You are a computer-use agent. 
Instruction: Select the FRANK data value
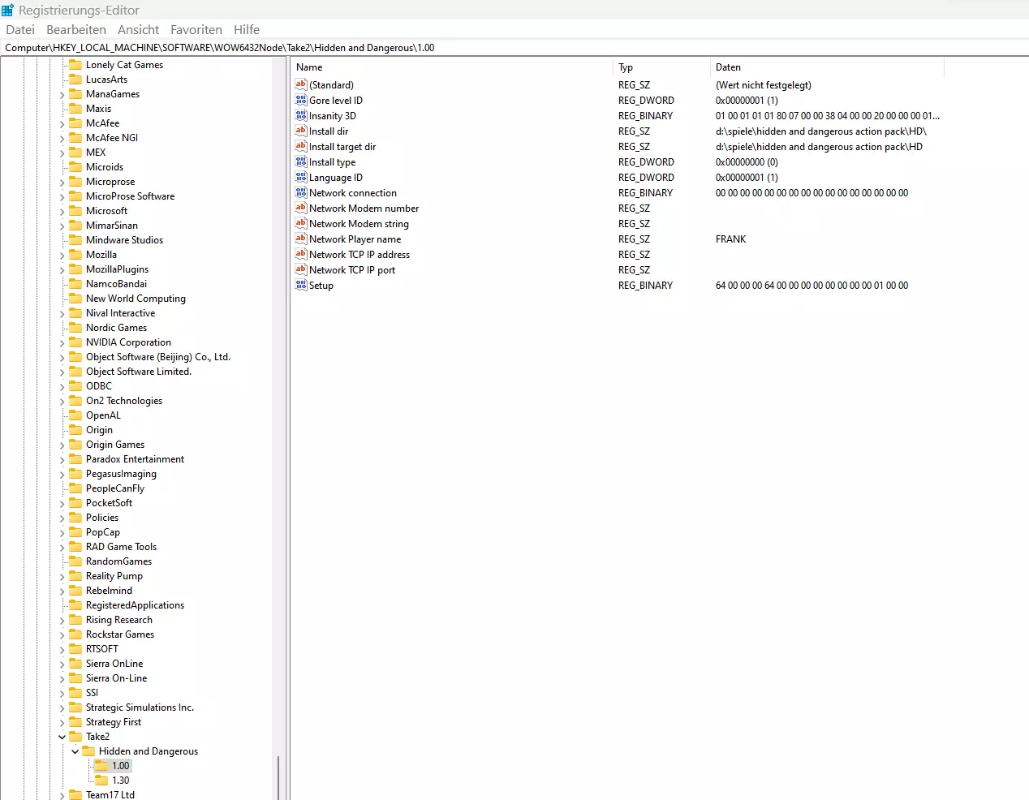coord(730,239)
